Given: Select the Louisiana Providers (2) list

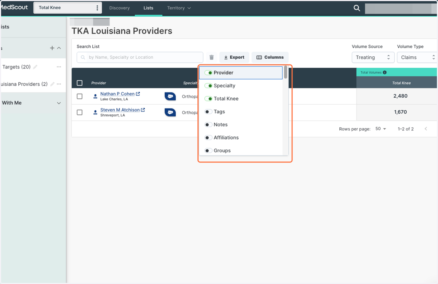Looking at the screenshot, I should (x=24, y=84).
